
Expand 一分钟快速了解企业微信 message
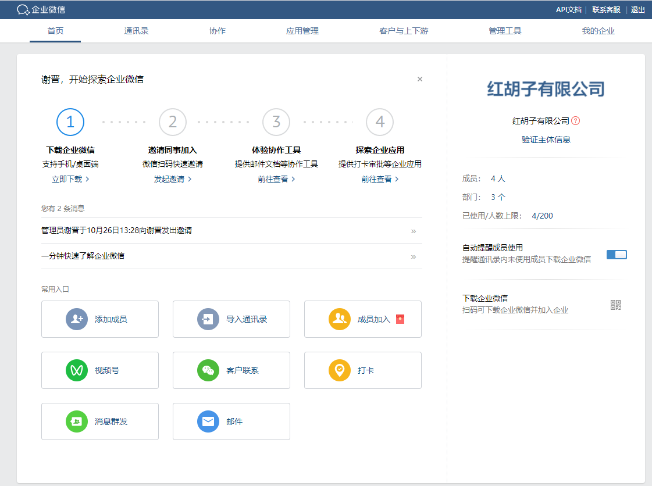click(414, 256)
